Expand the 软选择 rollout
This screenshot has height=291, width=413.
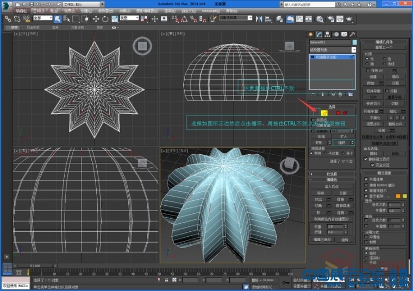point(332,174)
